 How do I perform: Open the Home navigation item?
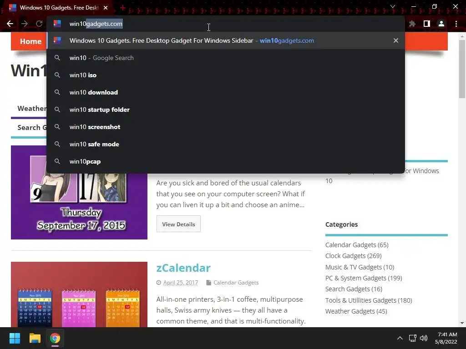click(30, 41)
